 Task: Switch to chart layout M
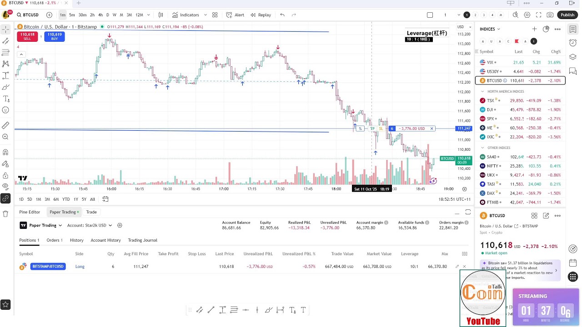pos(501,15)
